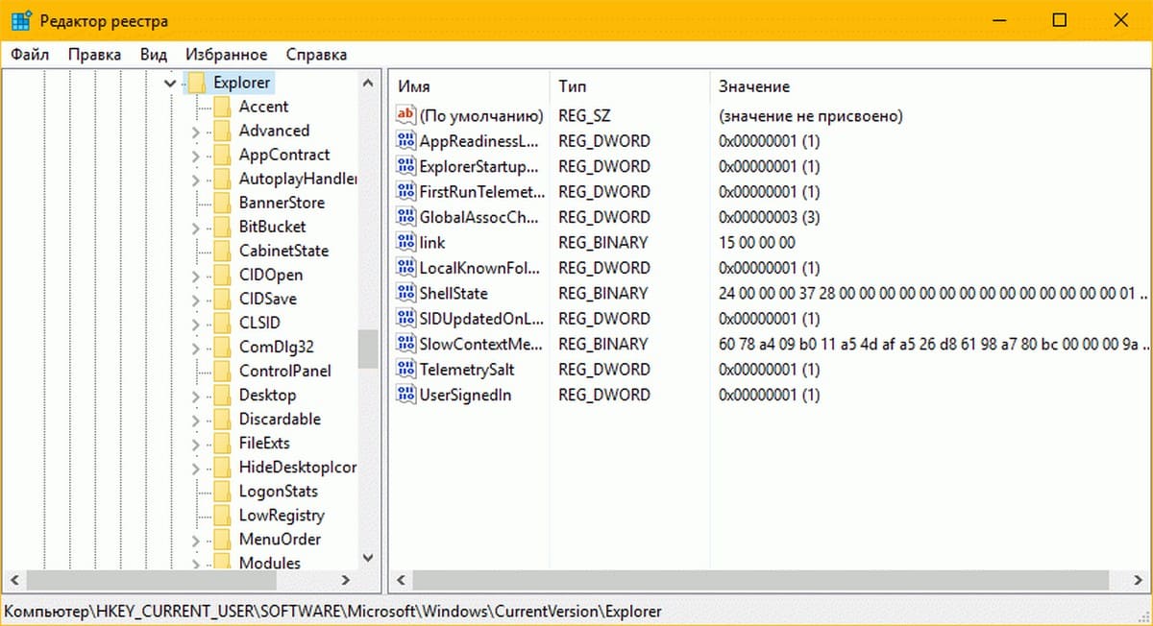Click the Accent folder icon

pos(222,107)
